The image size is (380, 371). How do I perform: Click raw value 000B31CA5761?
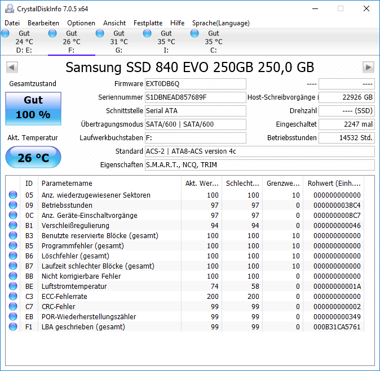click(337, 327)
